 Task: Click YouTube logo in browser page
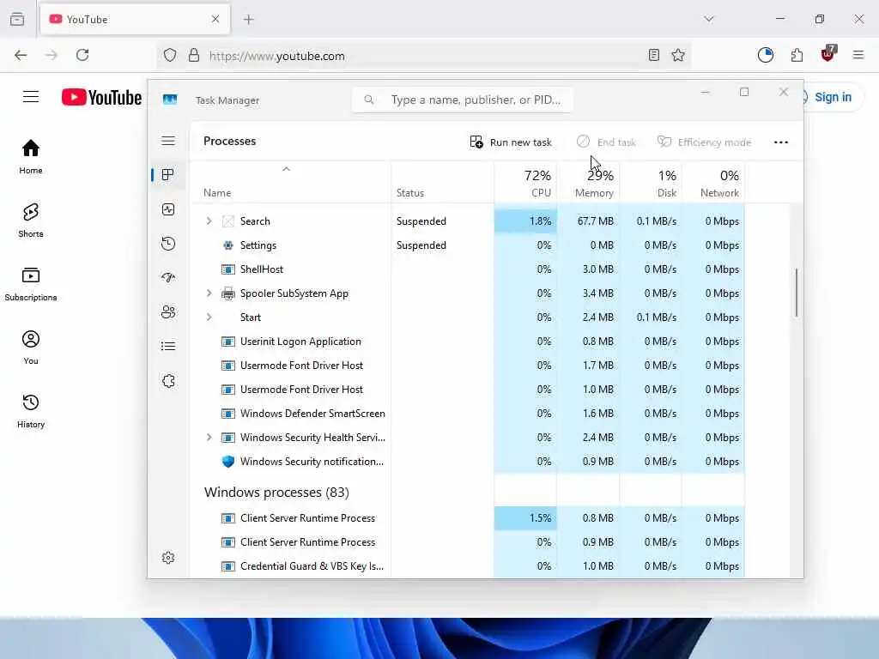coord(101,97)
